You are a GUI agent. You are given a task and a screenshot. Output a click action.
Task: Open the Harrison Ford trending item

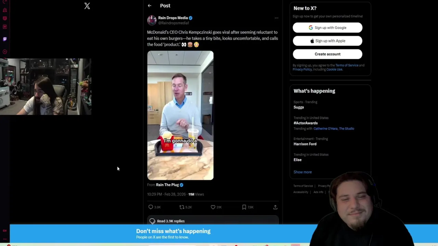(x=305, y=144)
